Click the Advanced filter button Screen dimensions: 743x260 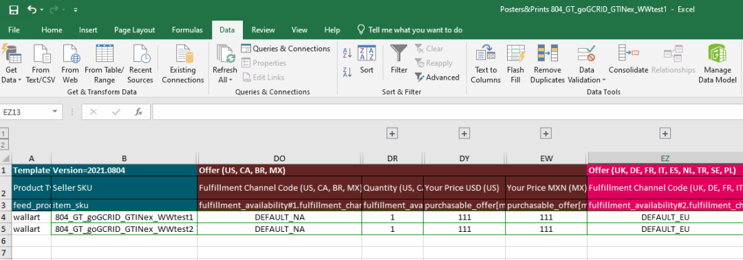click(437, 77)
